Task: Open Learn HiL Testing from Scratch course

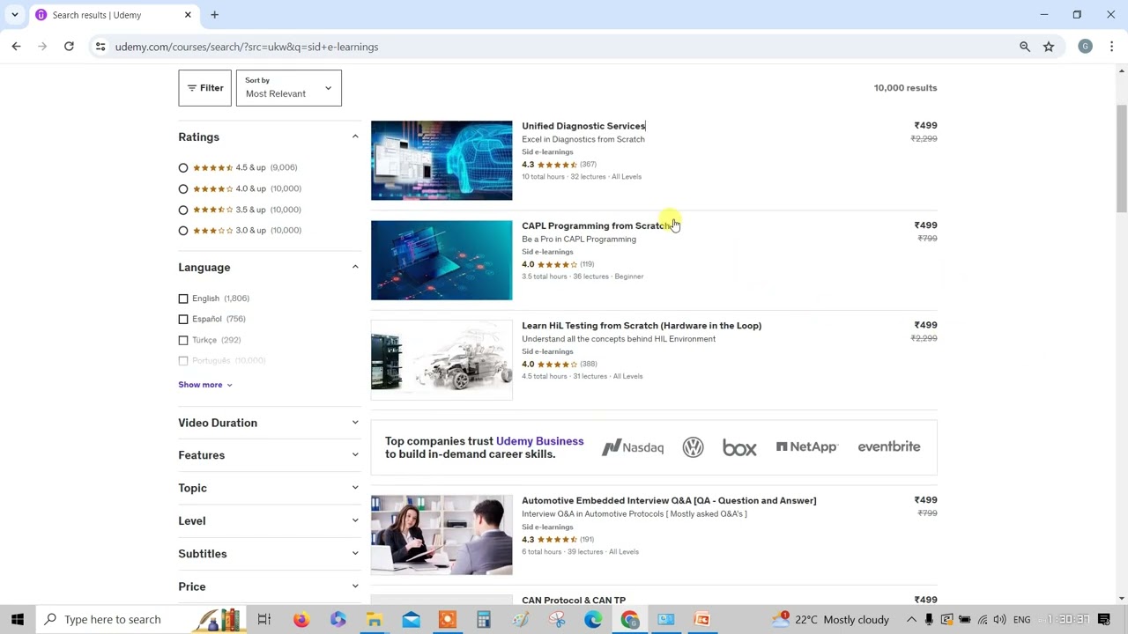Action: (642, 326)
